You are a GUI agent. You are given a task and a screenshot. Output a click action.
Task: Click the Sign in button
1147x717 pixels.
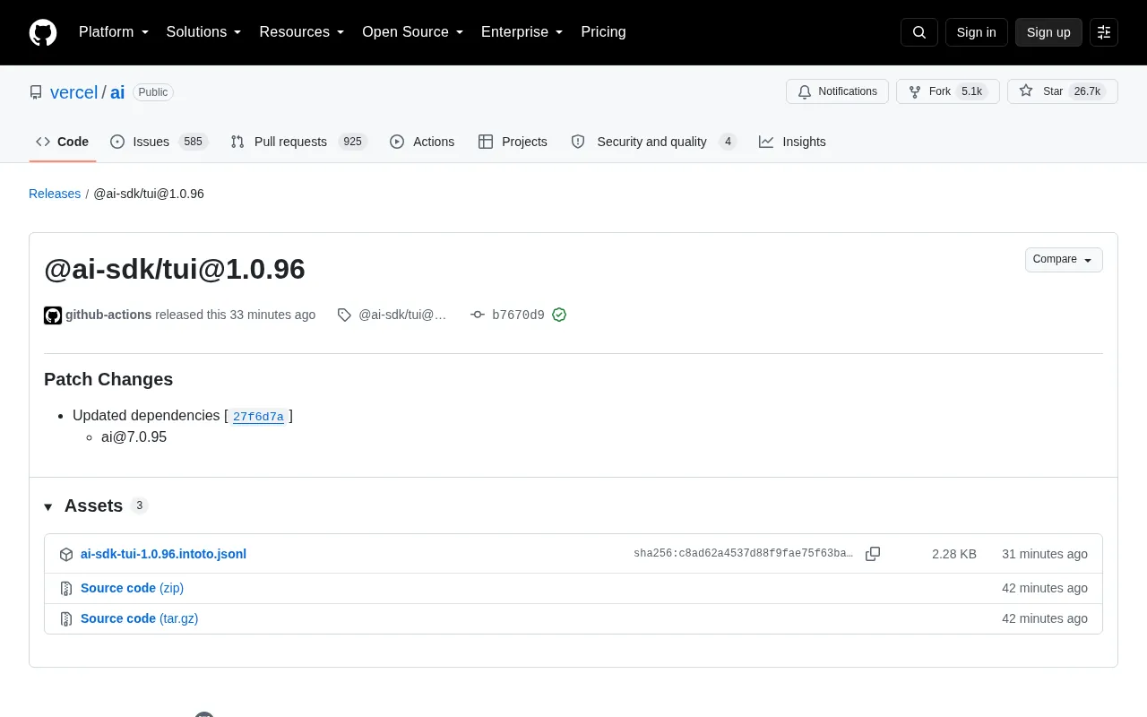point(976,32)
